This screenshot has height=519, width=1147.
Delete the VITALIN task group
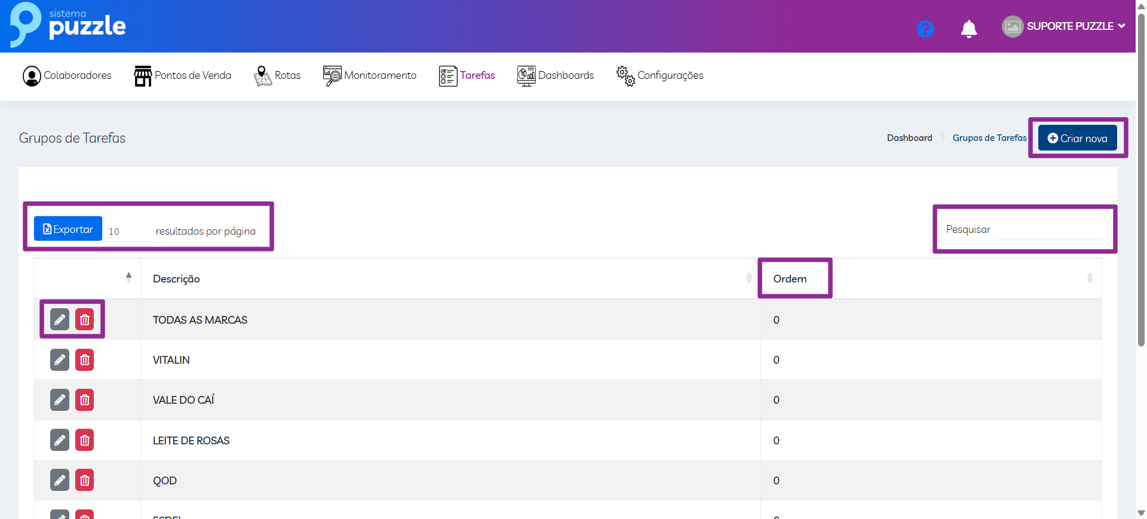point(85,360)
